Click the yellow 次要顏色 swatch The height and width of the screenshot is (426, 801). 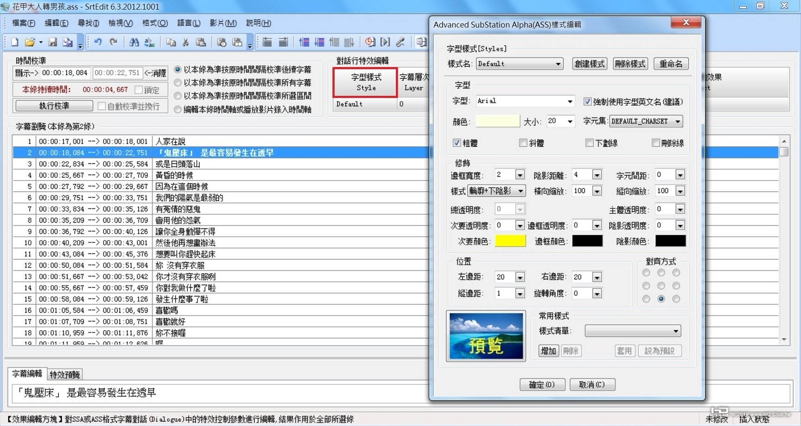point(510,241)
